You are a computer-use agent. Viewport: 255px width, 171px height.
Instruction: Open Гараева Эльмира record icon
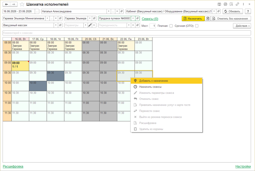coord(94,18)
